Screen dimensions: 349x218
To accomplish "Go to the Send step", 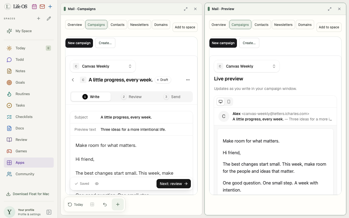I will pyautogui.click(x=172, y=97).
